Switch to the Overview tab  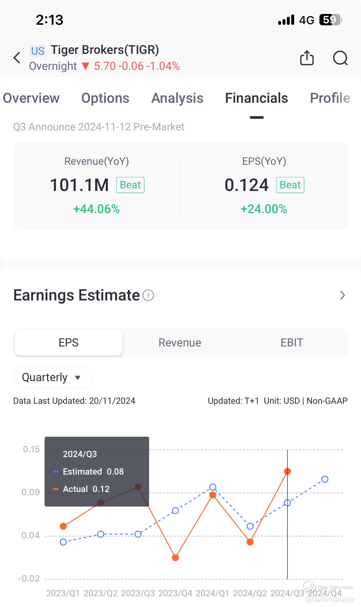(31, 98)
